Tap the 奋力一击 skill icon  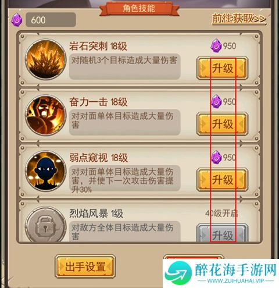coord(46,115)
